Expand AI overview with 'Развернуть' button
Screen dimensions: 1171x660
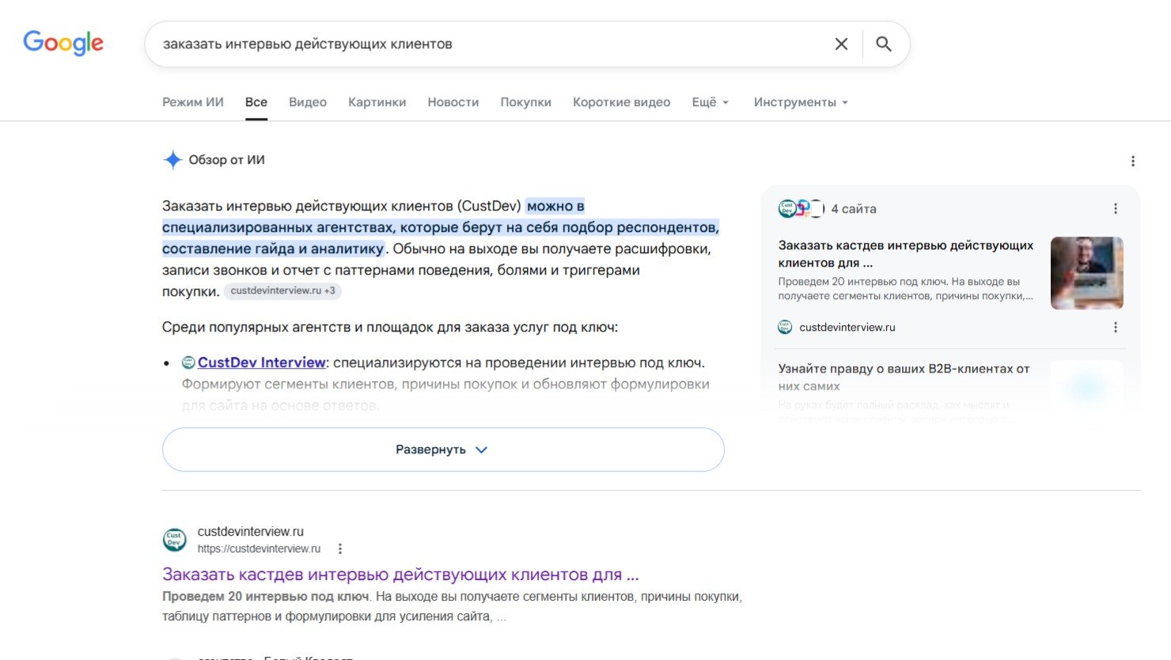click(x=443, y=449)
